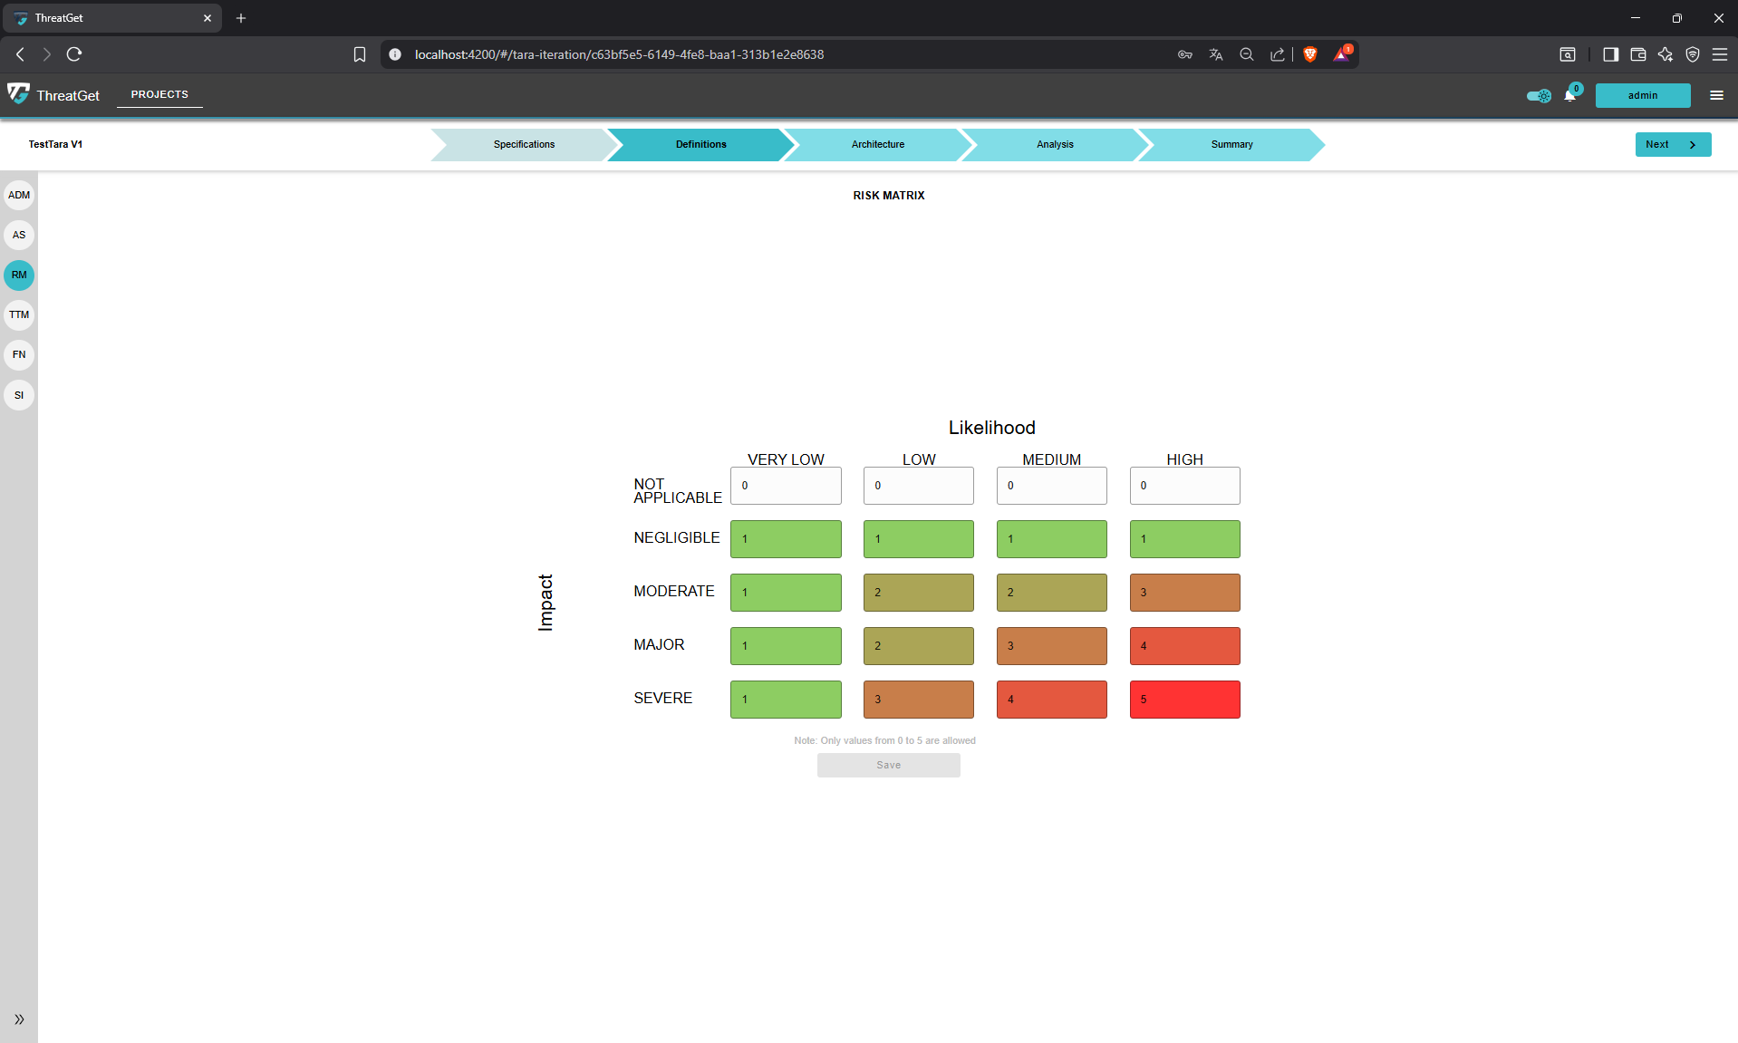The height and width of the screenshot is (1043, 1738).
Task: Switch to the Specifications step
Action: click(x=524, y=144)
